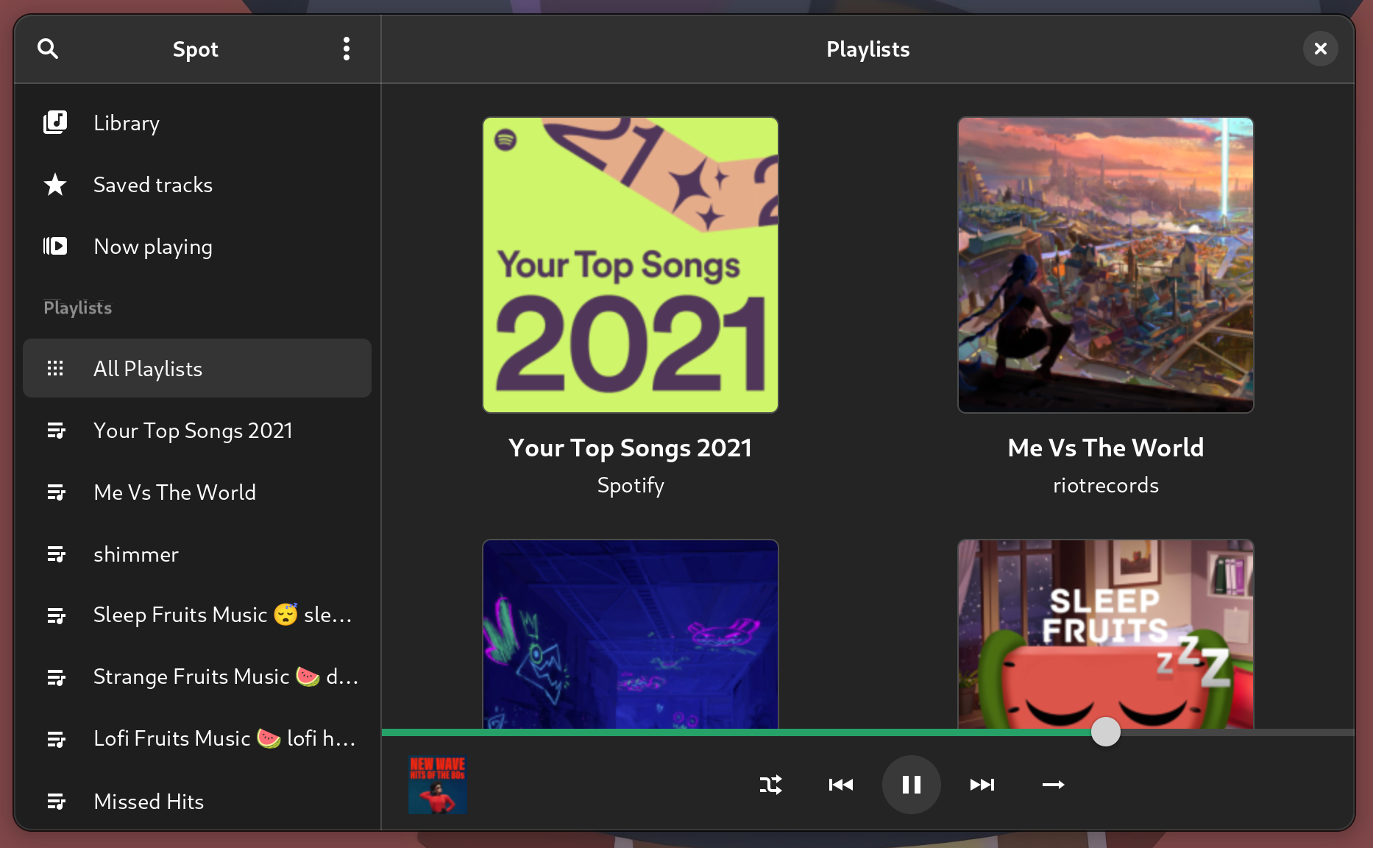Select the shimmer playlist icon
This screenshot has width=1373, height=848.
point(56,554)
